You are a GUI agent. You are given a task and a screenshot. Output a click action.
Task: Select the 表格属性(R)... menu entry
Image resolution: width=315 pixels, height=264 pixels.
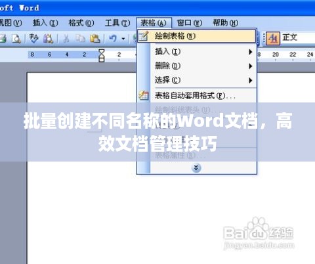pos(196,155)
